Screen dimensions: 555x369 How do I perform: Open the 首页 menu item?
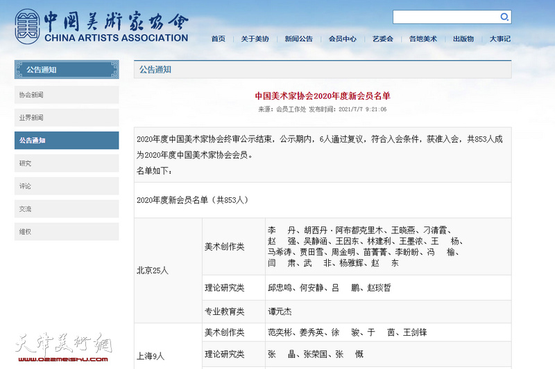tap(218, 39)
